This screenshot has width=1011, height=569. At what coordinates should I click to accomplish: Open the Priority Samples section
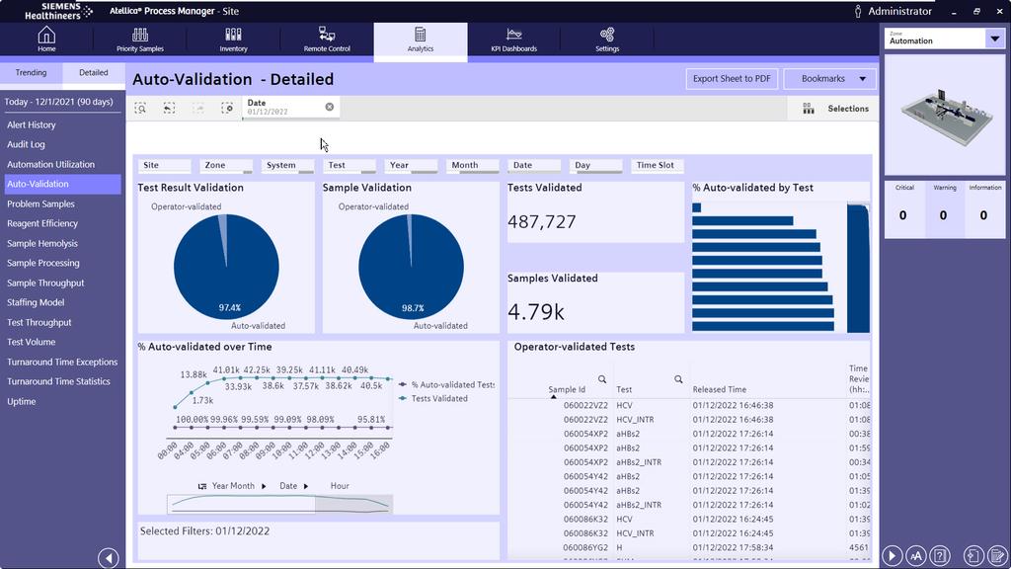(x=139, y=40)
